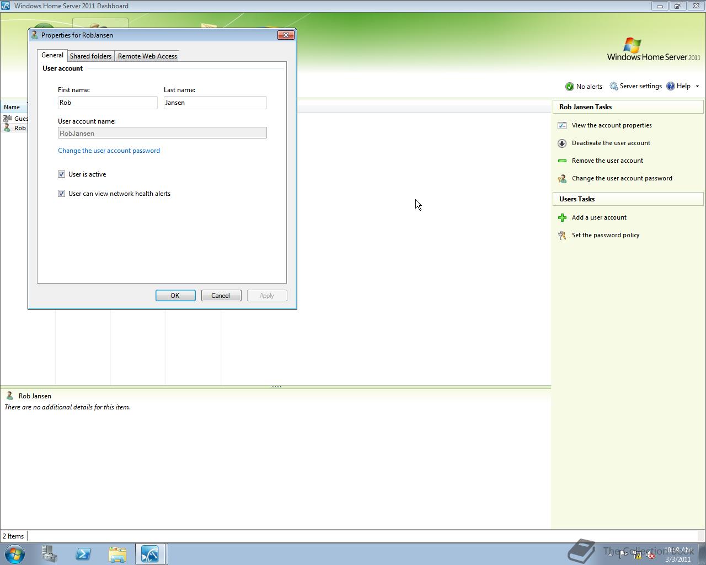Cancel the Properties for RobJansen dialog

[221, 295]
